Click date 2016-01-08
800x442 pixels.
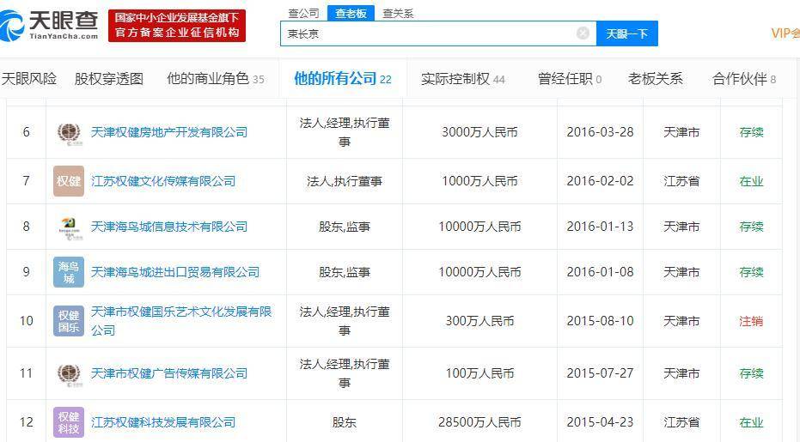600,272
